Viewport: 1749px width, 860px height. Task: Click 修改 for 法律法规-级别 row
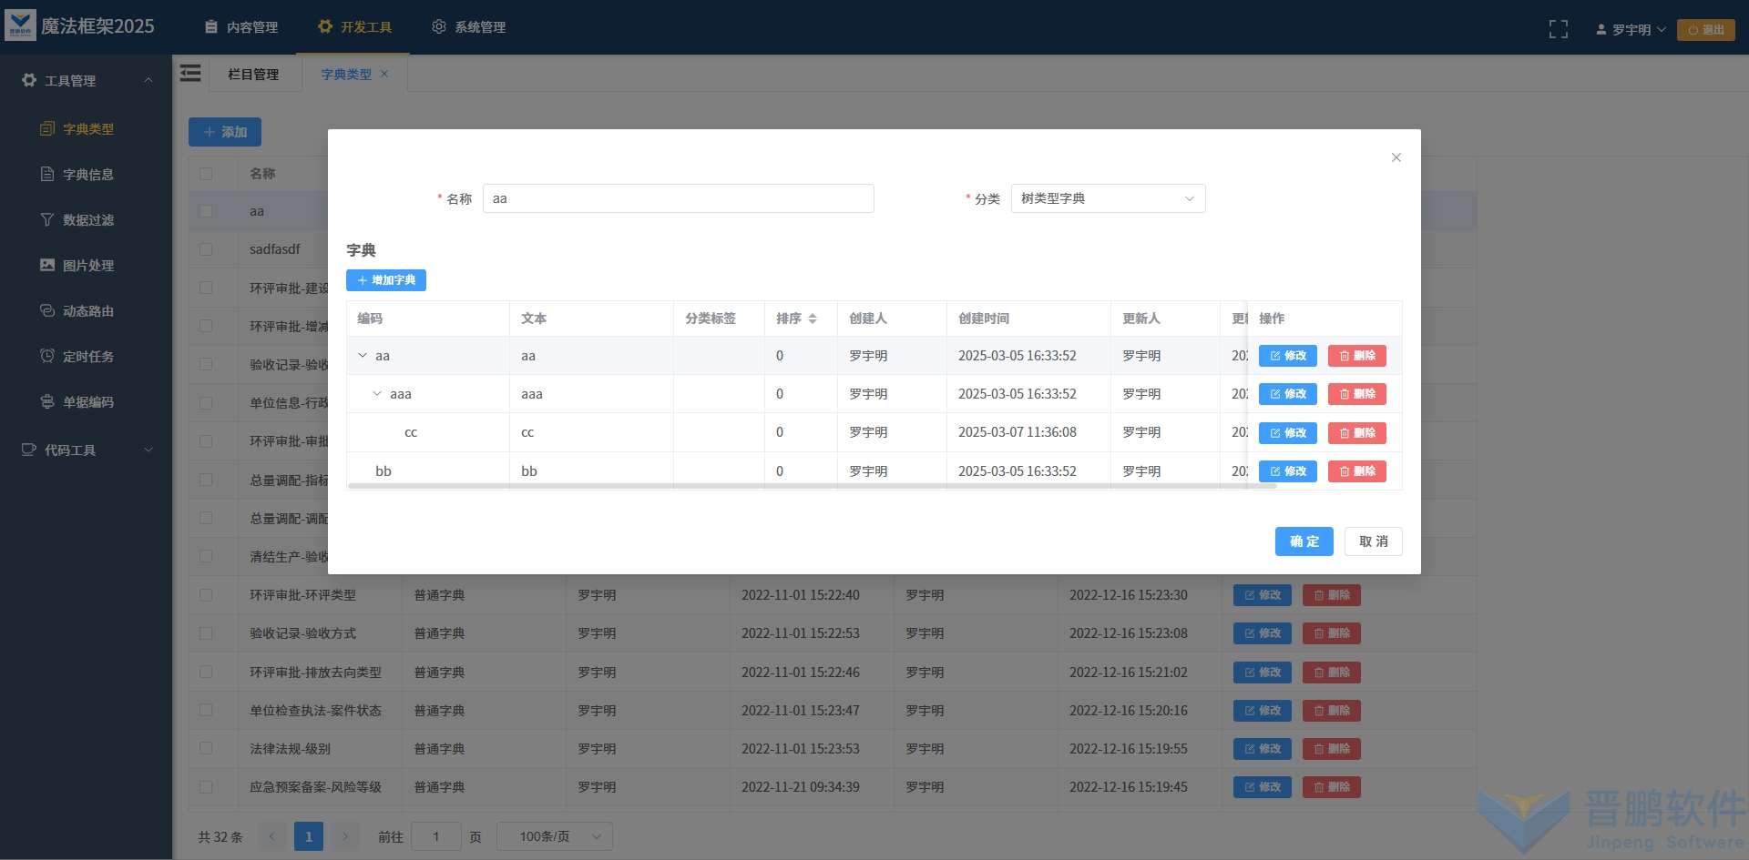coord(1262,749)
